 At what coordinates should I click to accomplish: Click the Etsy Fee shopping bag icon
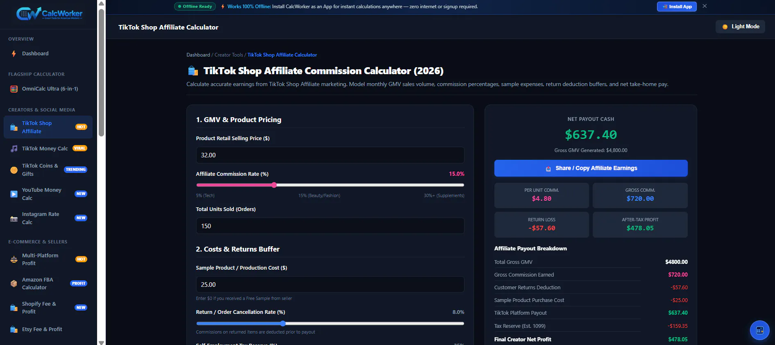click(14, 329)
